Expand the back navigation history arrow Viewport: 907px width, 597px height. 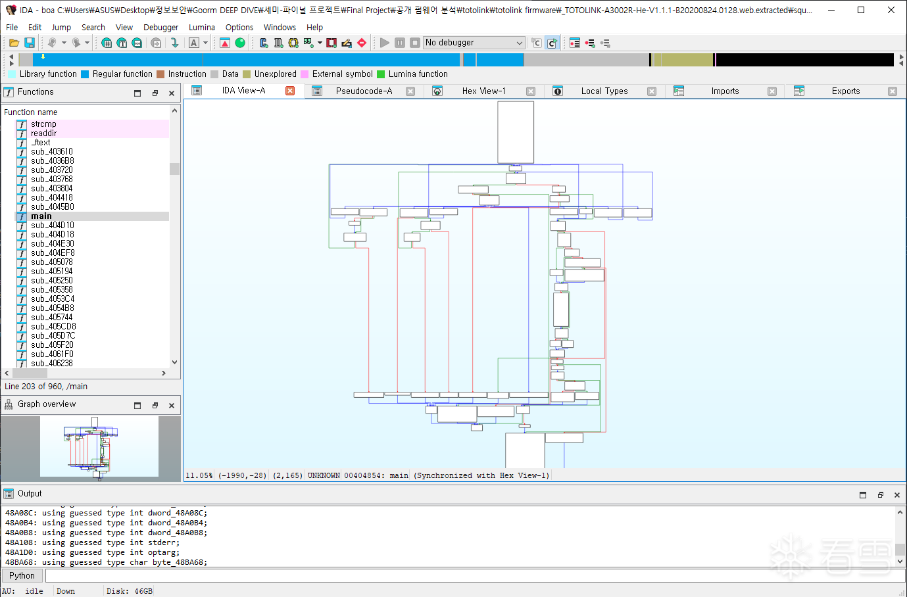pos(64,43)
